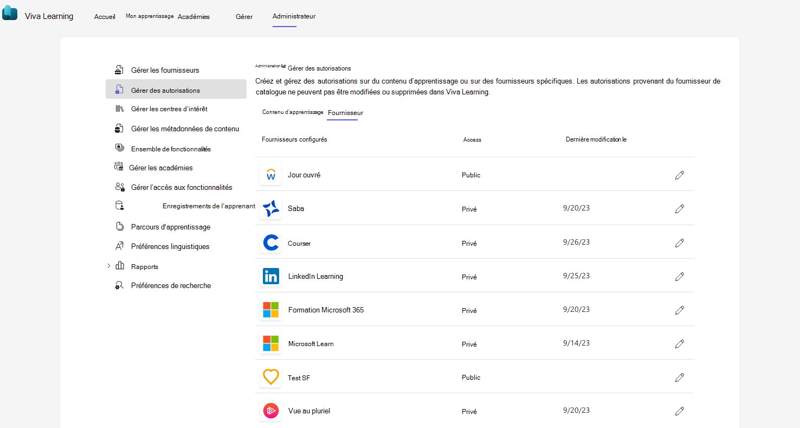Screen dimensions: 800x428
Task: Click the Viva Learning logo icon
Action: pos(10,14)
